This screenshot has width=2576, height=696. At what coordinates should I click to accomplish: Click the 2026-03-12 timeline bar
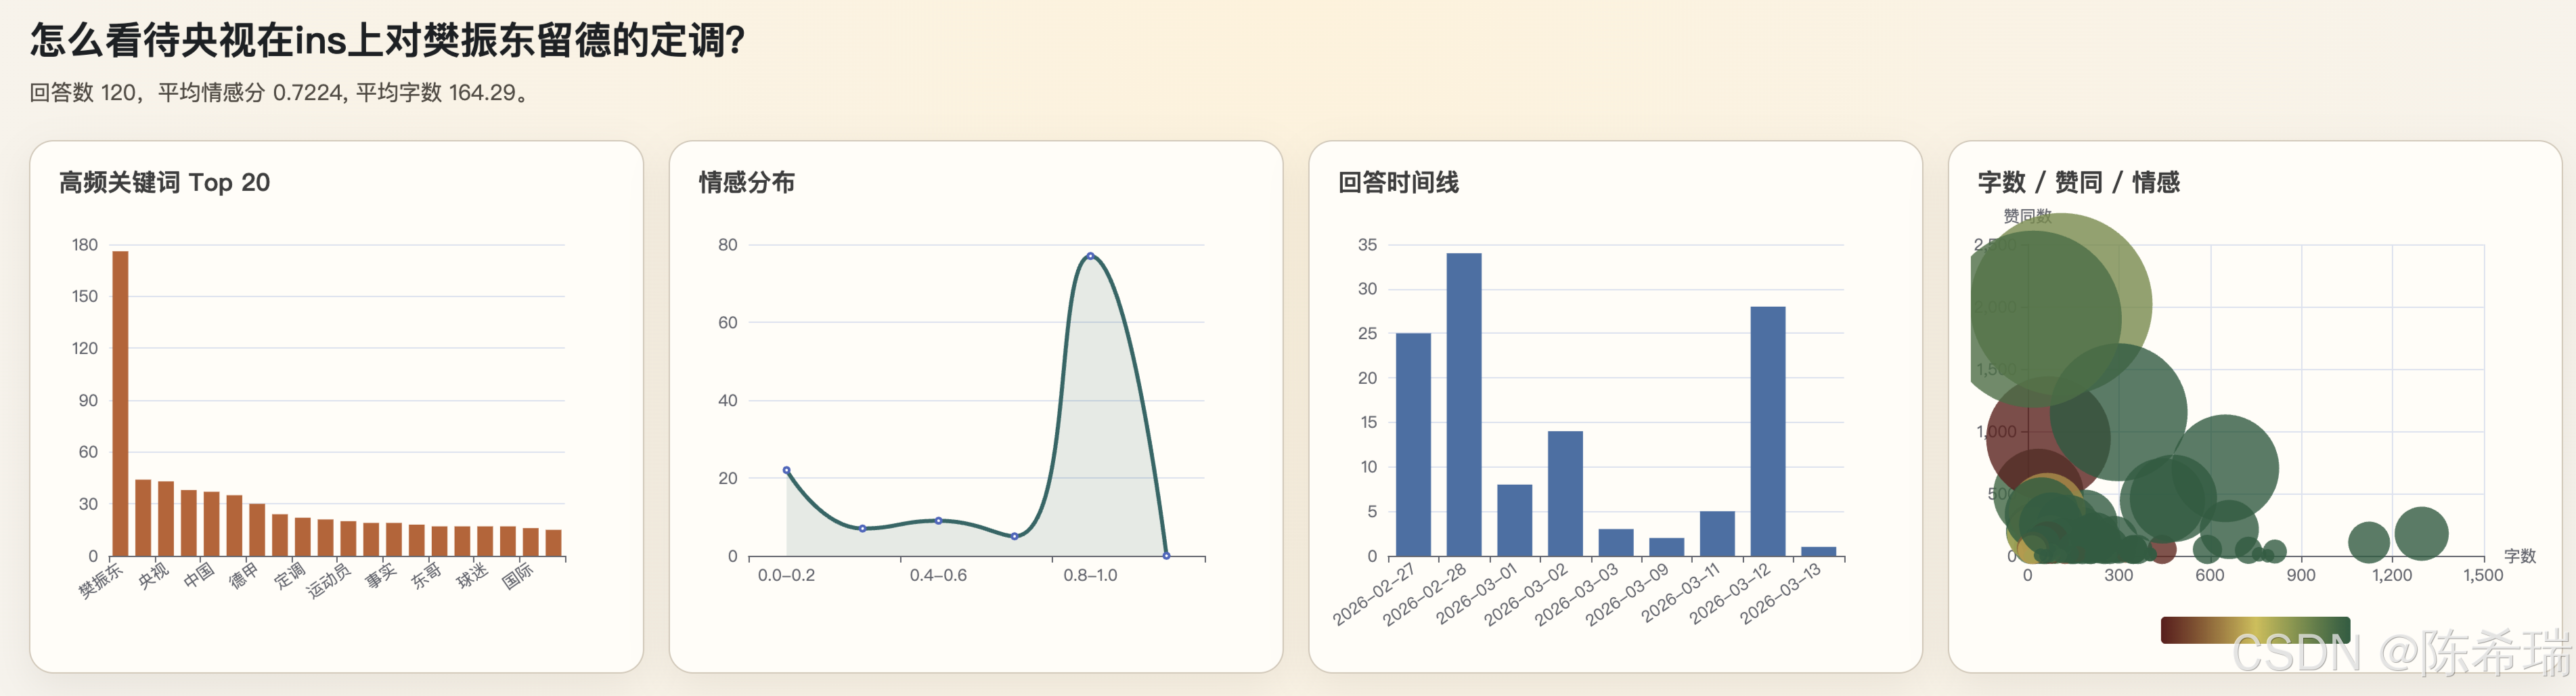tap(1768, 431)
